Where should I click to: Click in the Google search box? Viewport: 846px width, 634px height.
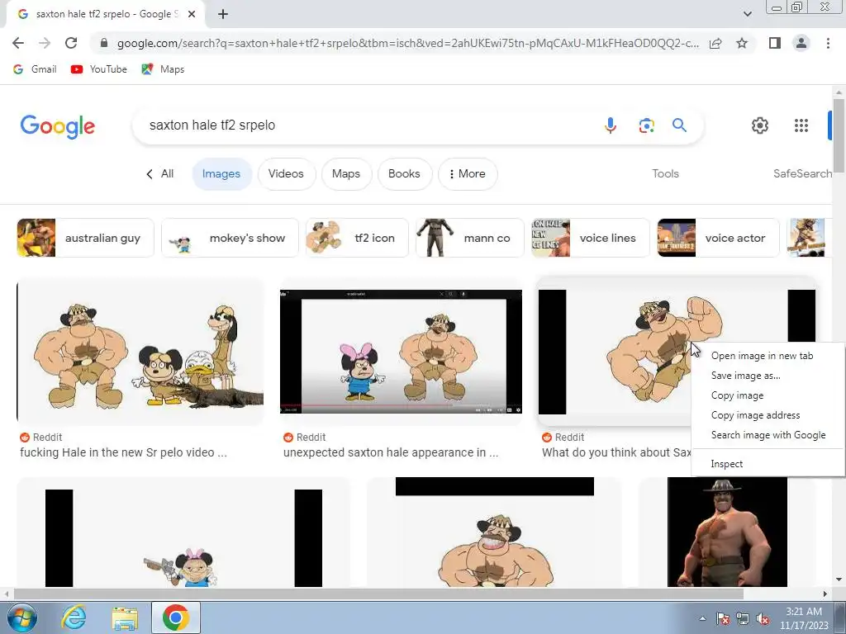[x=367, y=125]
